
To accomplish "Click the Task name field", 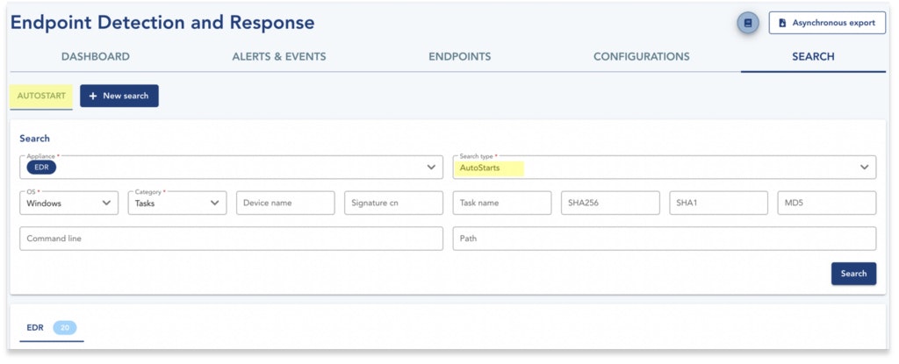I will click(501, 203).
